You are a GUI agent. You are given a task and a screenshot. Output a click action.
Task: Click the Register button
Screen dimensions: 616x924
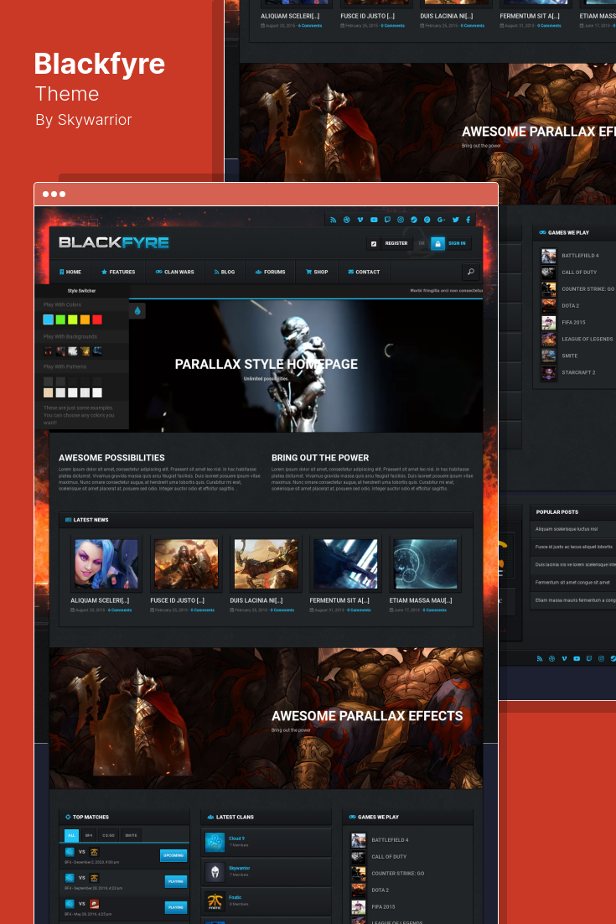[x=396, y=243]
